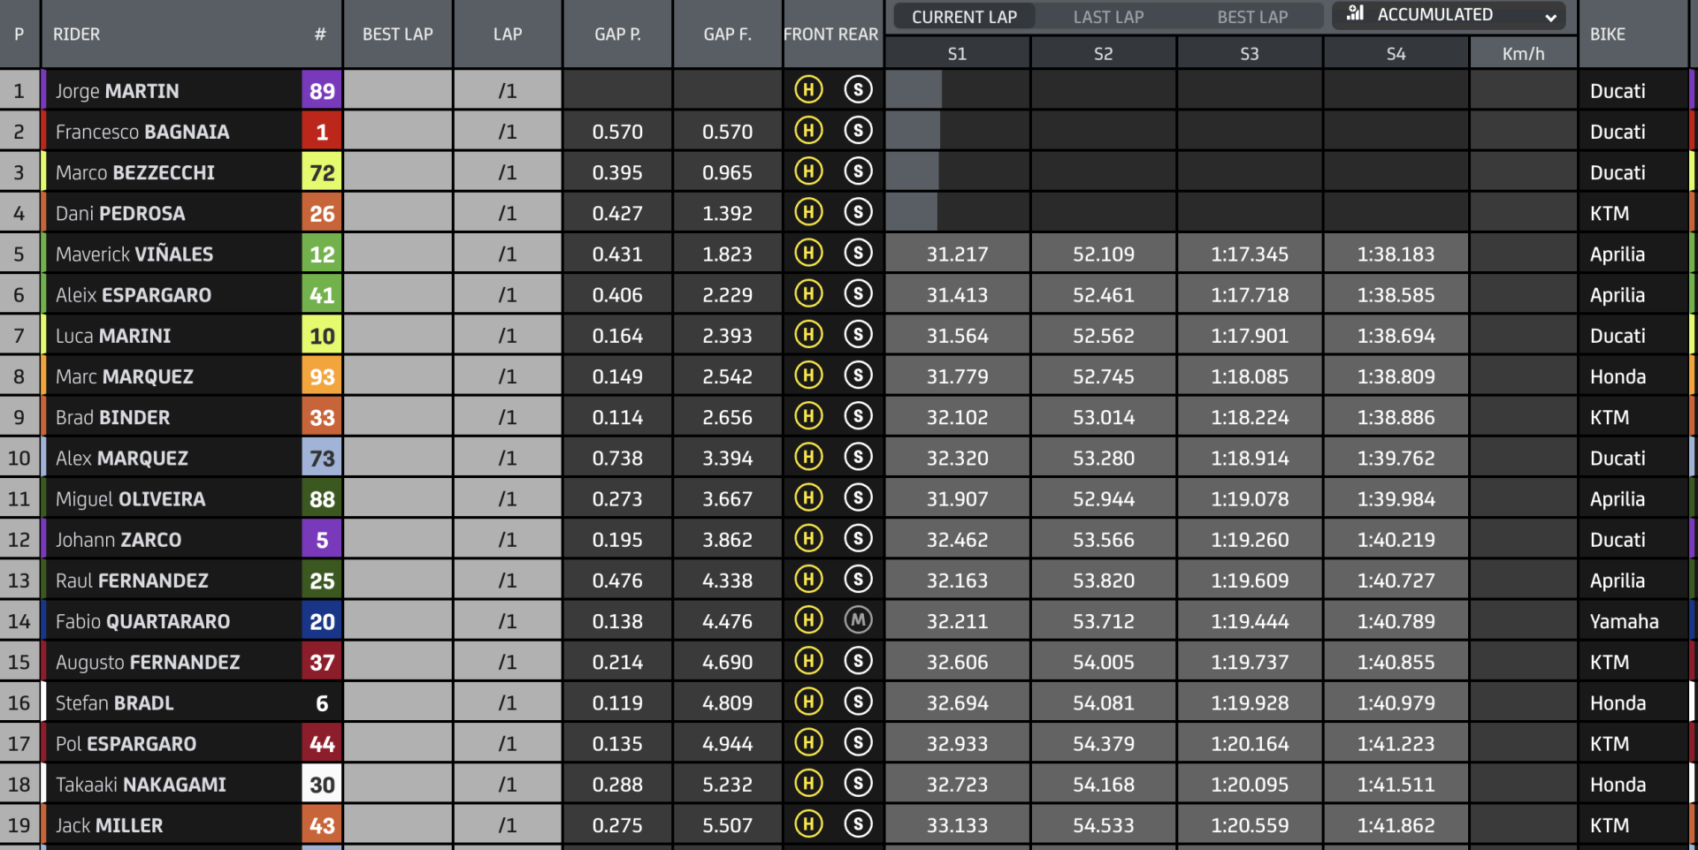
Task: Click Bezzecchi's rear tyre S icon
Action: (858, 171)
